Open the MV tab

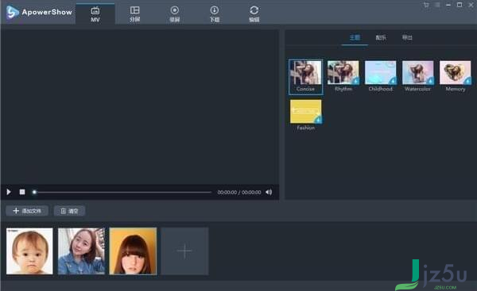(95, 13)
